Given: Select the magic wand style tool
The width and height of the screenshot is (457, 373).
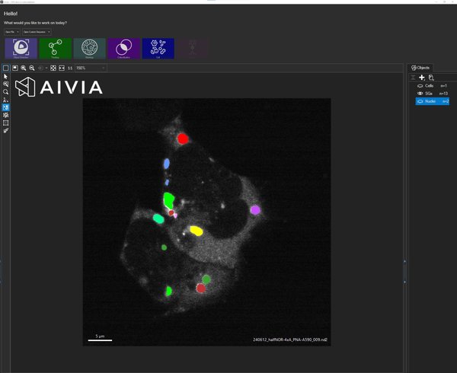Looking at the screenshot, I should (x=5, y=115).
